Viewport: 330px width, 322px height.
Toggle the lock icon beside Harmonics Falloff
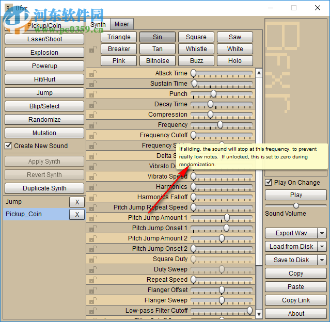[92, 197]
